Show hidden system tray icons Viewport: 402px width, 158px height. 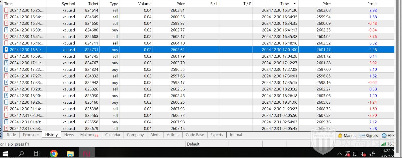tap(340, 154)
